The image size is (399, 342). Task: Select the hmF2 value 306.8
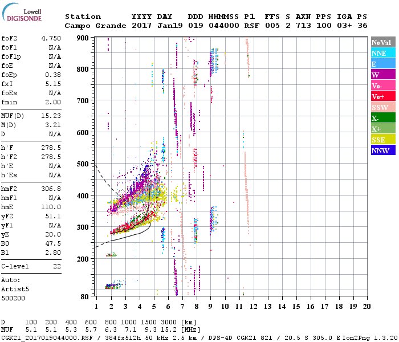click(51, 188)
